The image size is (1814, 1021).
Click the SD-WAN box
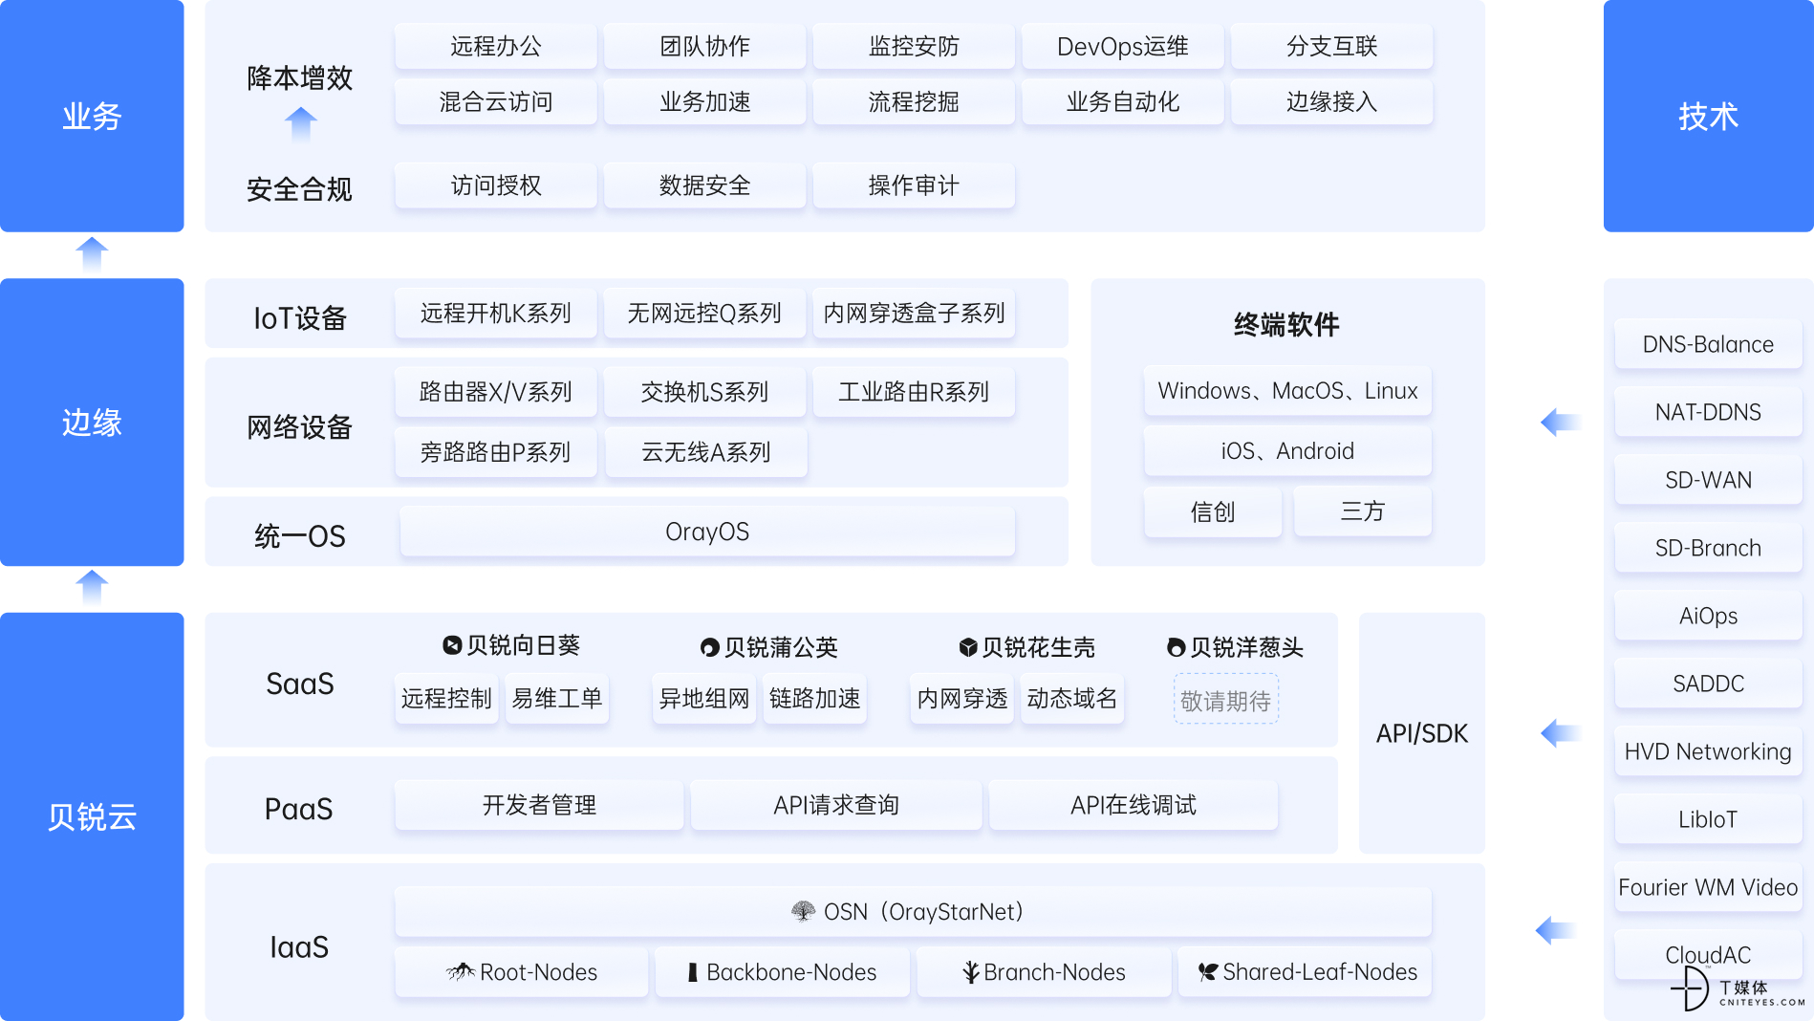click(x=1709, y=480)
